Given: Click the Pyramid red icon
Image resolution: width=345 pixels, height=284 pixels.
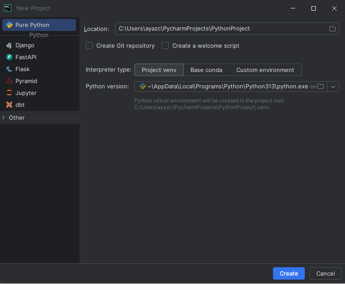Looking at the screenshot, I should coord(9,81).
